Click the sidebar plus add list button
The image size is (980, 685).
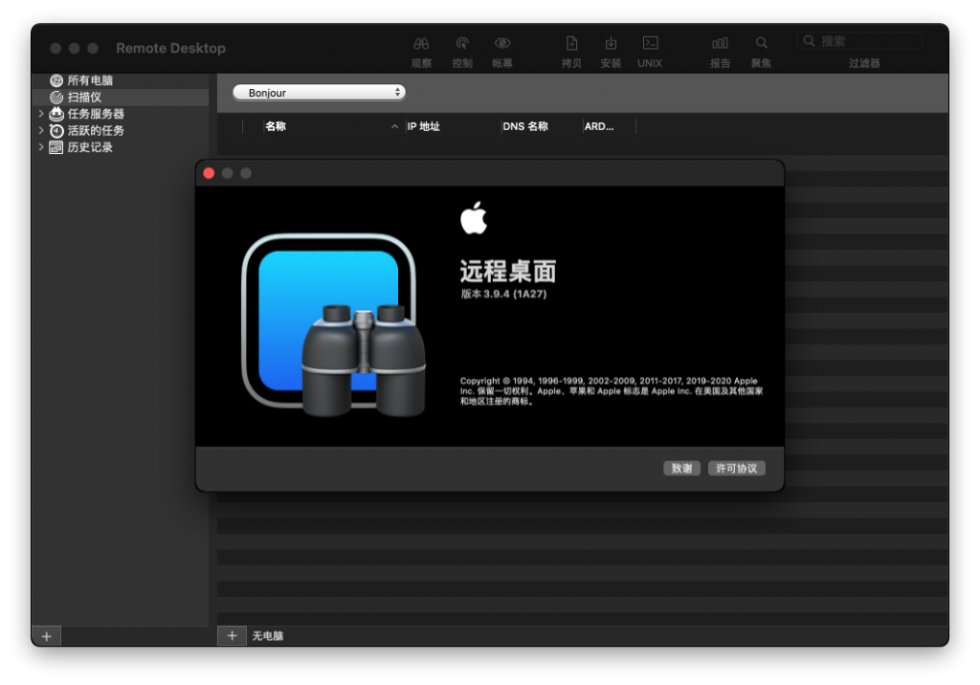pos(46,636)
